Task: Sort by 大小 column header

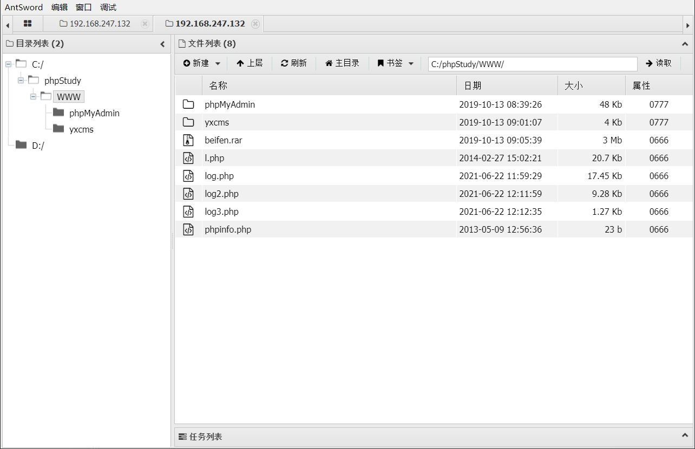Action: tap(592, 85)
